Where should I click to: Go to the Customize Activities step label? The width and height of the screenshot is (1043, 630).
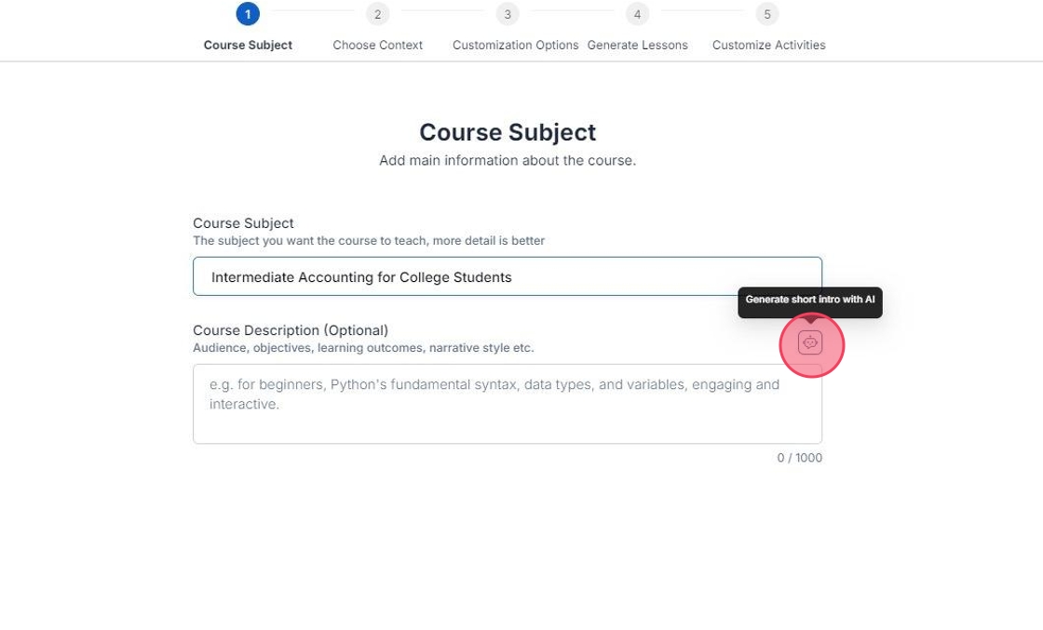pyautogui.click(x=768, y=45)
